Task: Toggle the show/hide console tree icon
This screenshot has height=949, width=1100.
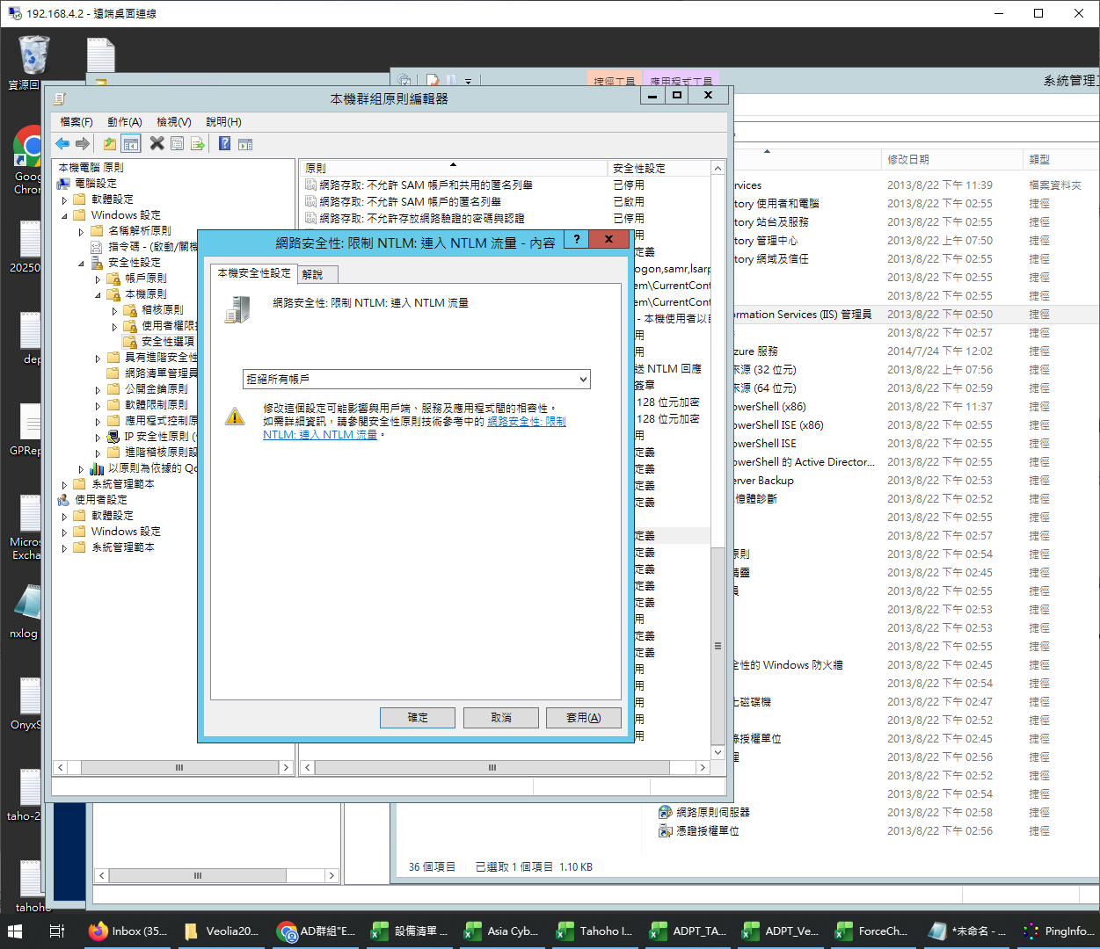Action: pyautogui.click(x=131, y=144)
